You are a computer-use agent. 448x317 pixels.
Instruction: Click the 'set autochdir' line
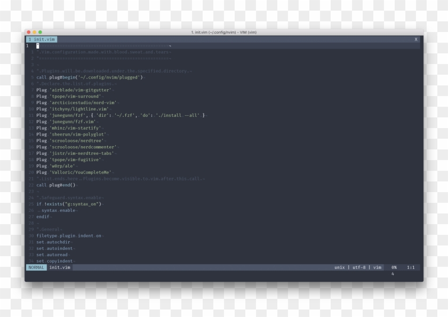[x=55, y=242]
